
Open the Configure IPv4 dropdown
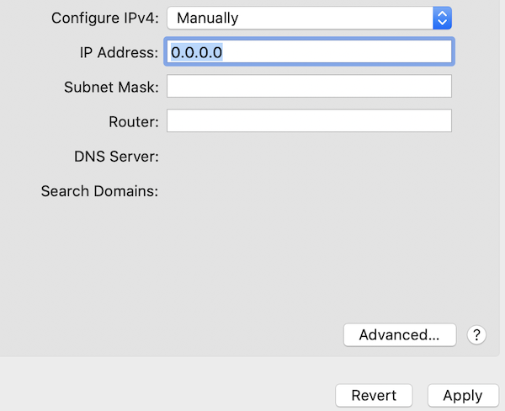coord(309,18)
